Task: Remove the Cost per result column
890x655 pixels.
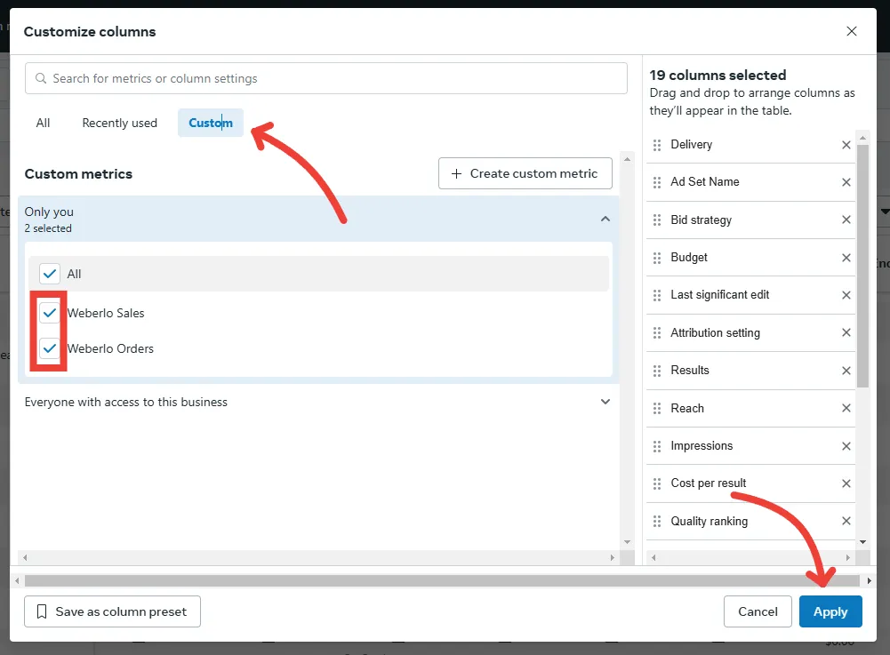Action: pos(846,483)
